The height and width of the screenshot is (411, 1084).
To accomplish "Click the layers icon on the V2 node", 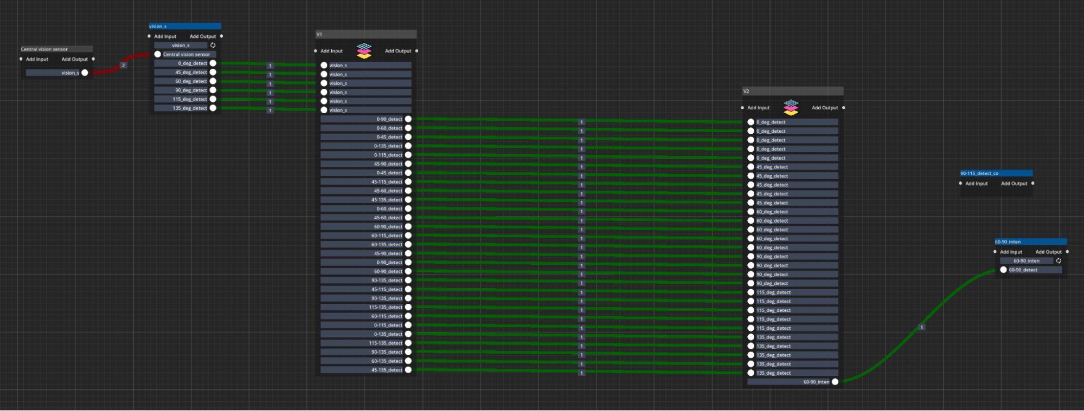I will [x=791, y=108].
